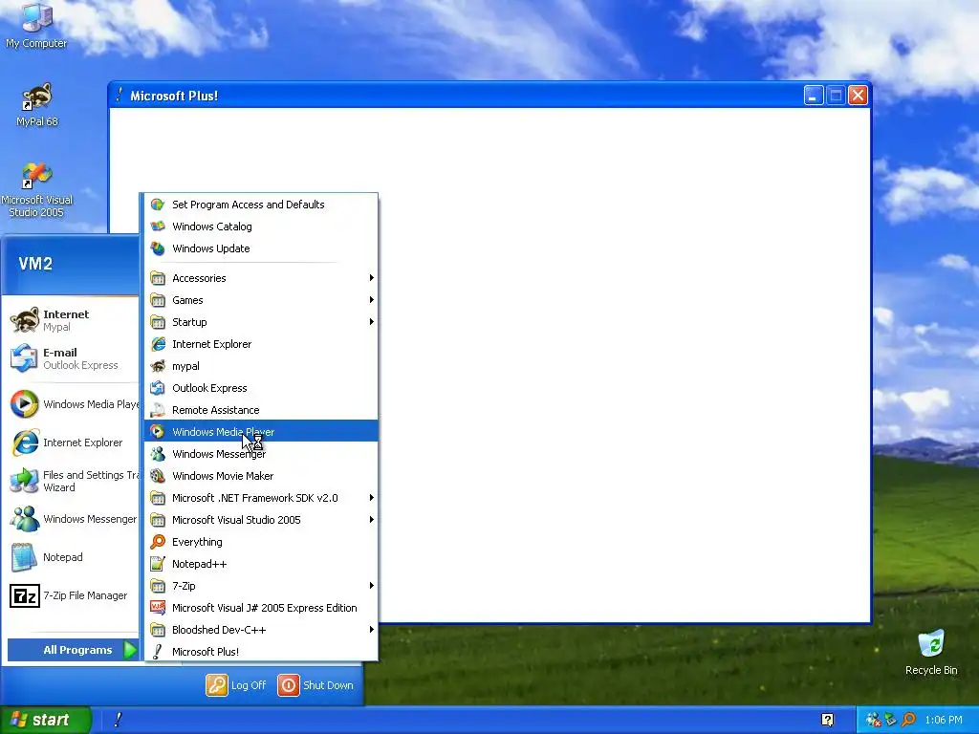Open Notepad from recent programs

72,557
